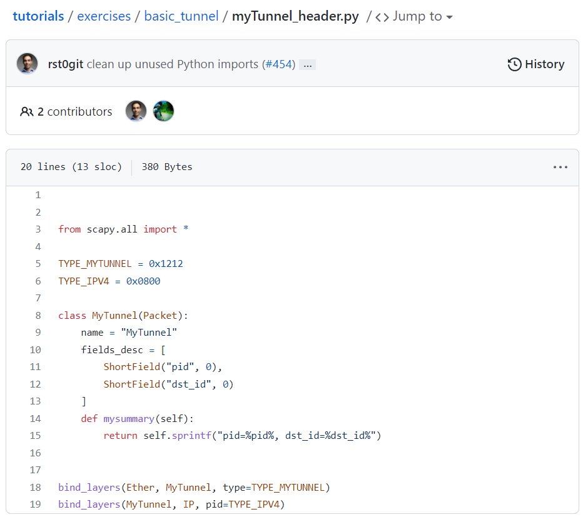Open rst0git author avatar in commit bar

click(x=27, y=64)
